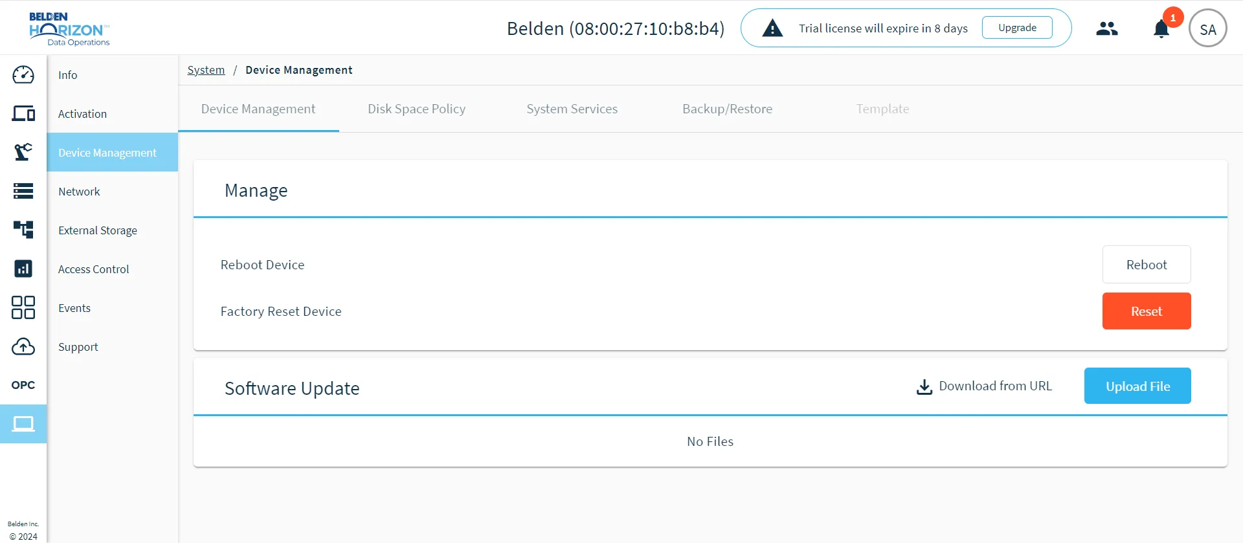Screen dimensions: 1243x543
Task: Open Events in the side menu
Action: [113, 308]
